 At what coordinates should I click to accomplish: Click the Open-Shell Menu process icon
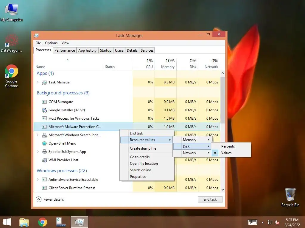click(x=44, y=143)
